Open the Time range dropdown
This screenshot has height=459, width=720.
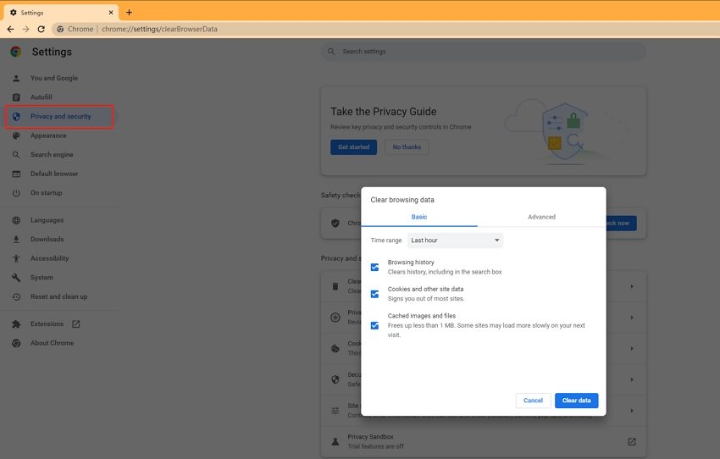click(x=455, y=240)
